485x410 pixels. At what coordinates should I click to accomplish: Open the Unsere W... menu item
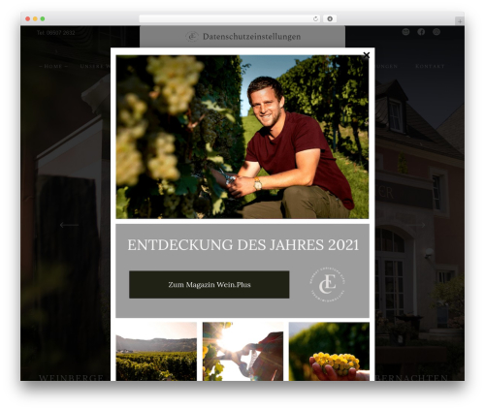coord(95,66)
